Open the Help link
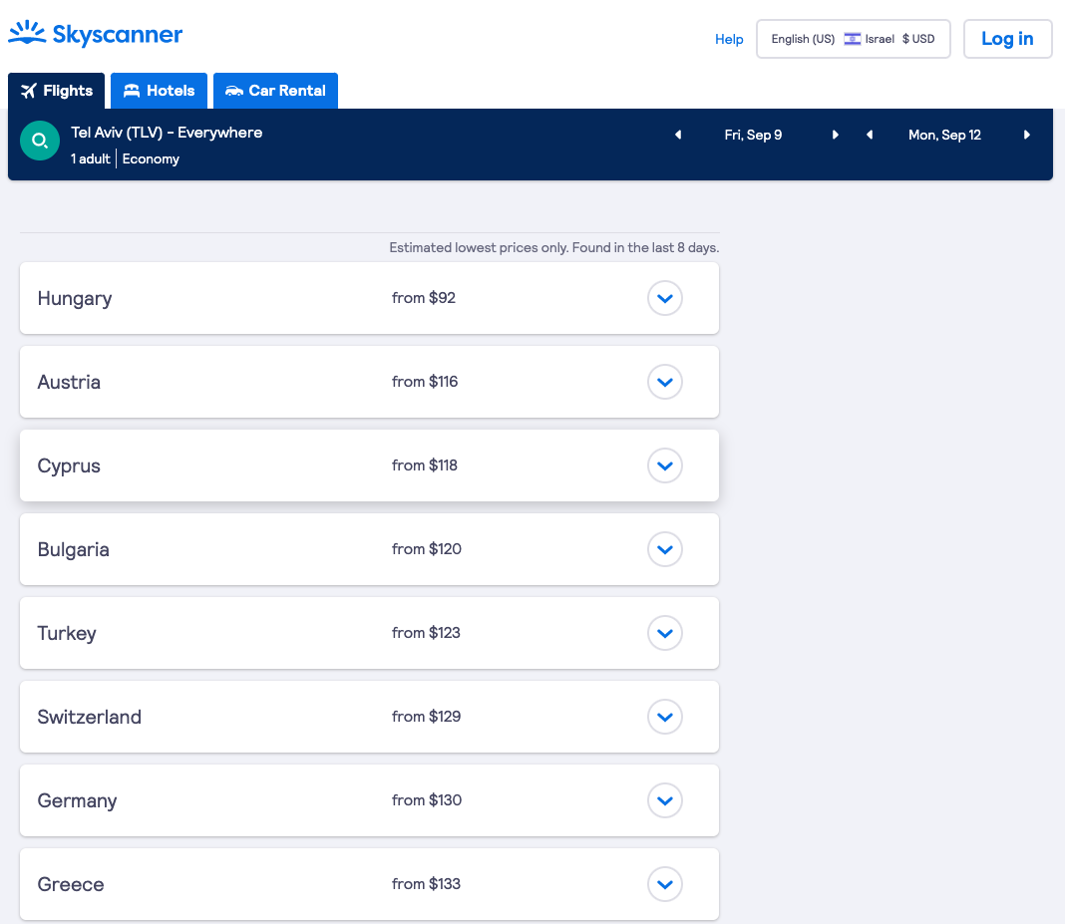This screenshot has height=924, width=1065. (x=729, y=40)
